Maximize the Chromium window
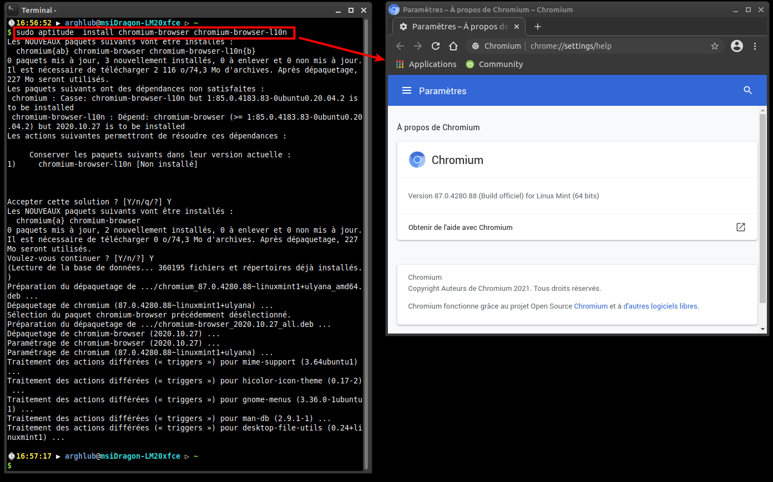 (x=748, y=9)
